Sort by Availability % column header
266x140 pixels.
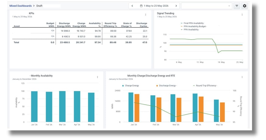(x=95, y=25)
